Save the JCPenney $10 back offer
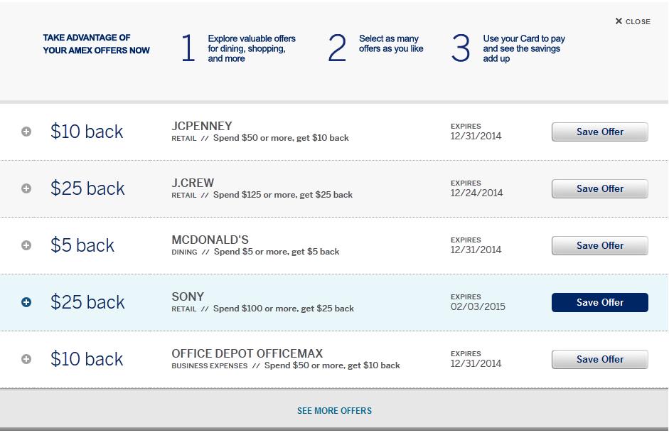Screen dimensions: 669x433 599,132
